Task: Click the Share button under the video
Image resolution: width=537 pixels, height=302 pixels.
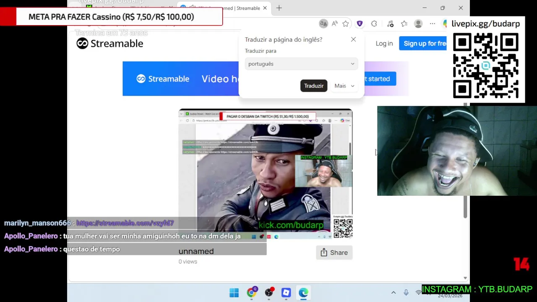Action: (x=334, y=253)
